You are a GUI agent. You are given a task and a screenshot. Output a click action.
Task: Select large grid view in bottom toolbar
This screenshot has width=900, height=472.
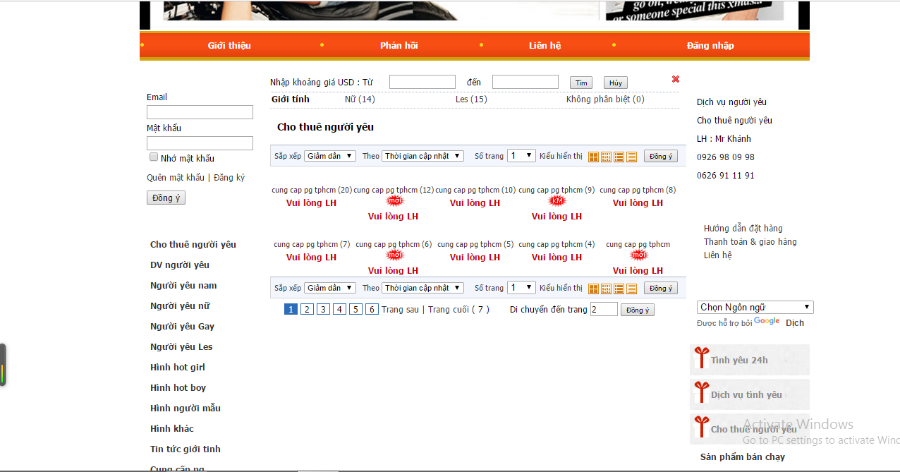593,289
